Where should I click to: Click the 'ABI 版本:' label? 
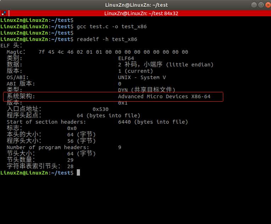click(x=21, y=84)
